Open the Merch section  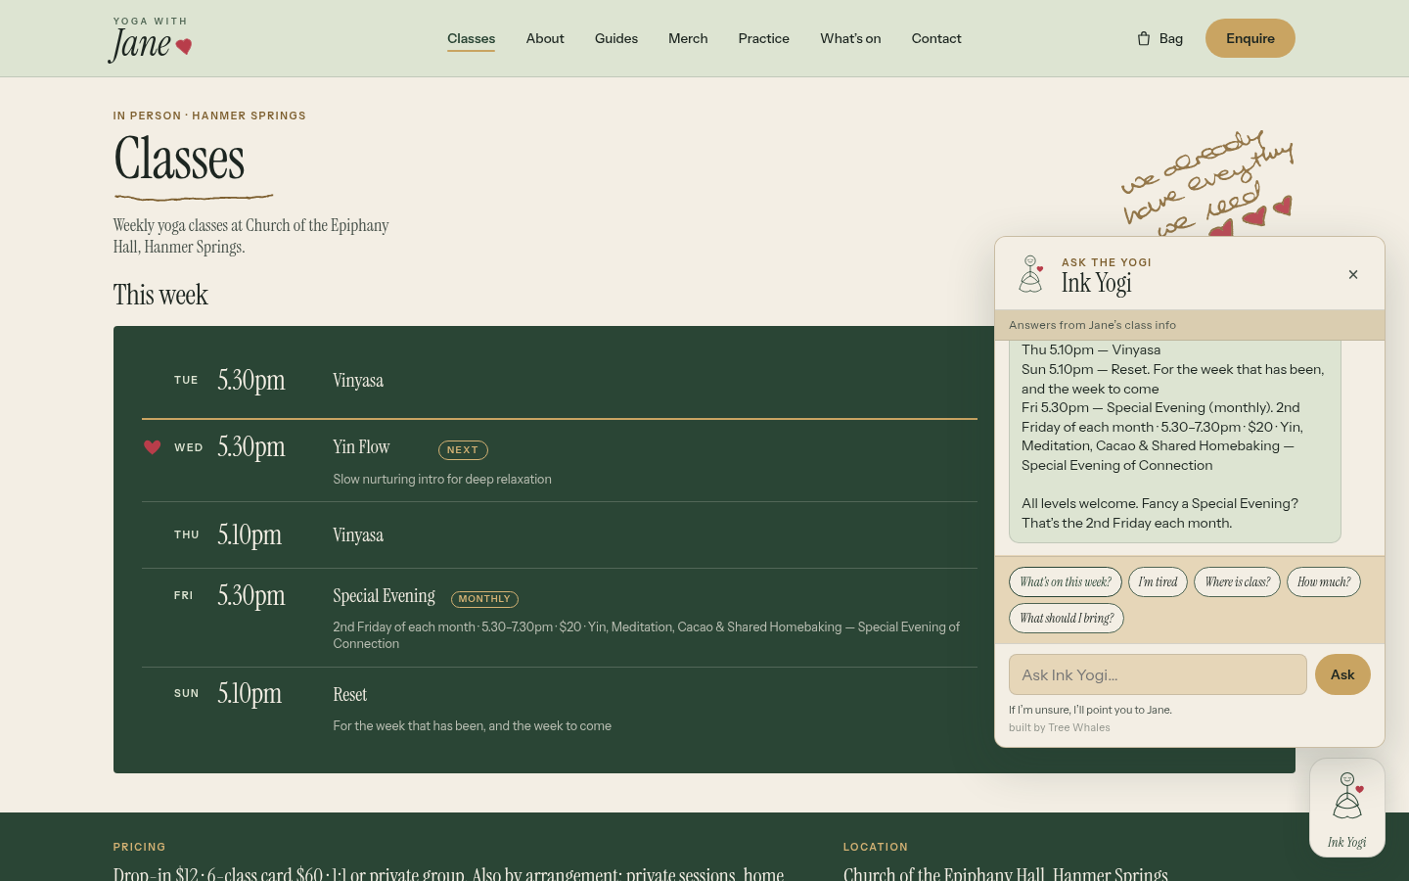coord(688,38)
